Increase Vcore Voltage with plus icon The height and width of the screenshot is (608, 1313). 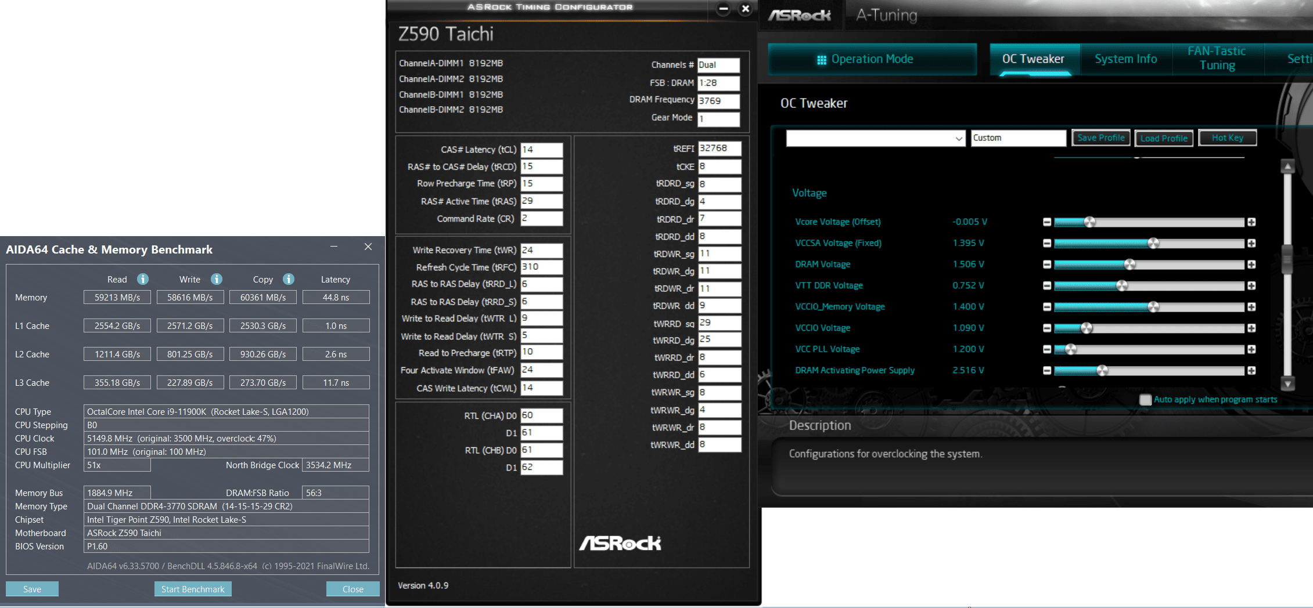[x=1251, y=222]
